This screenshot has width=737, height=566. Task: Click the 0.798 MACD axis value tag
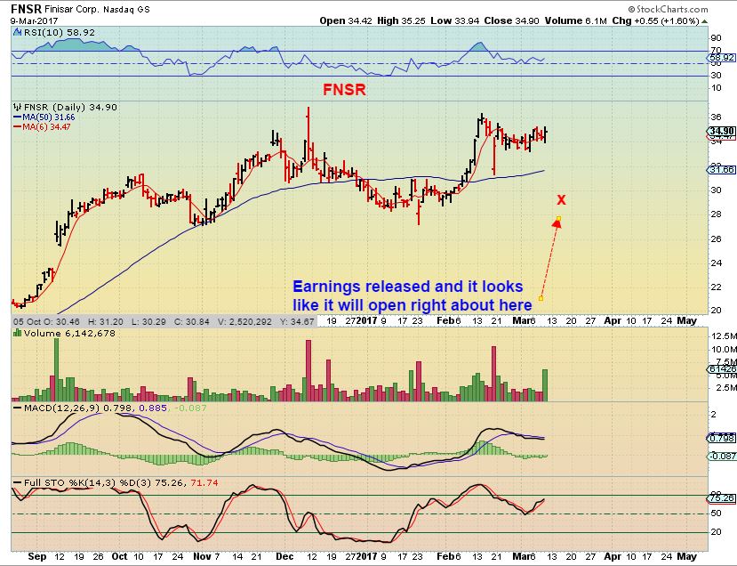pyautogui.click(x=721, y=438)
